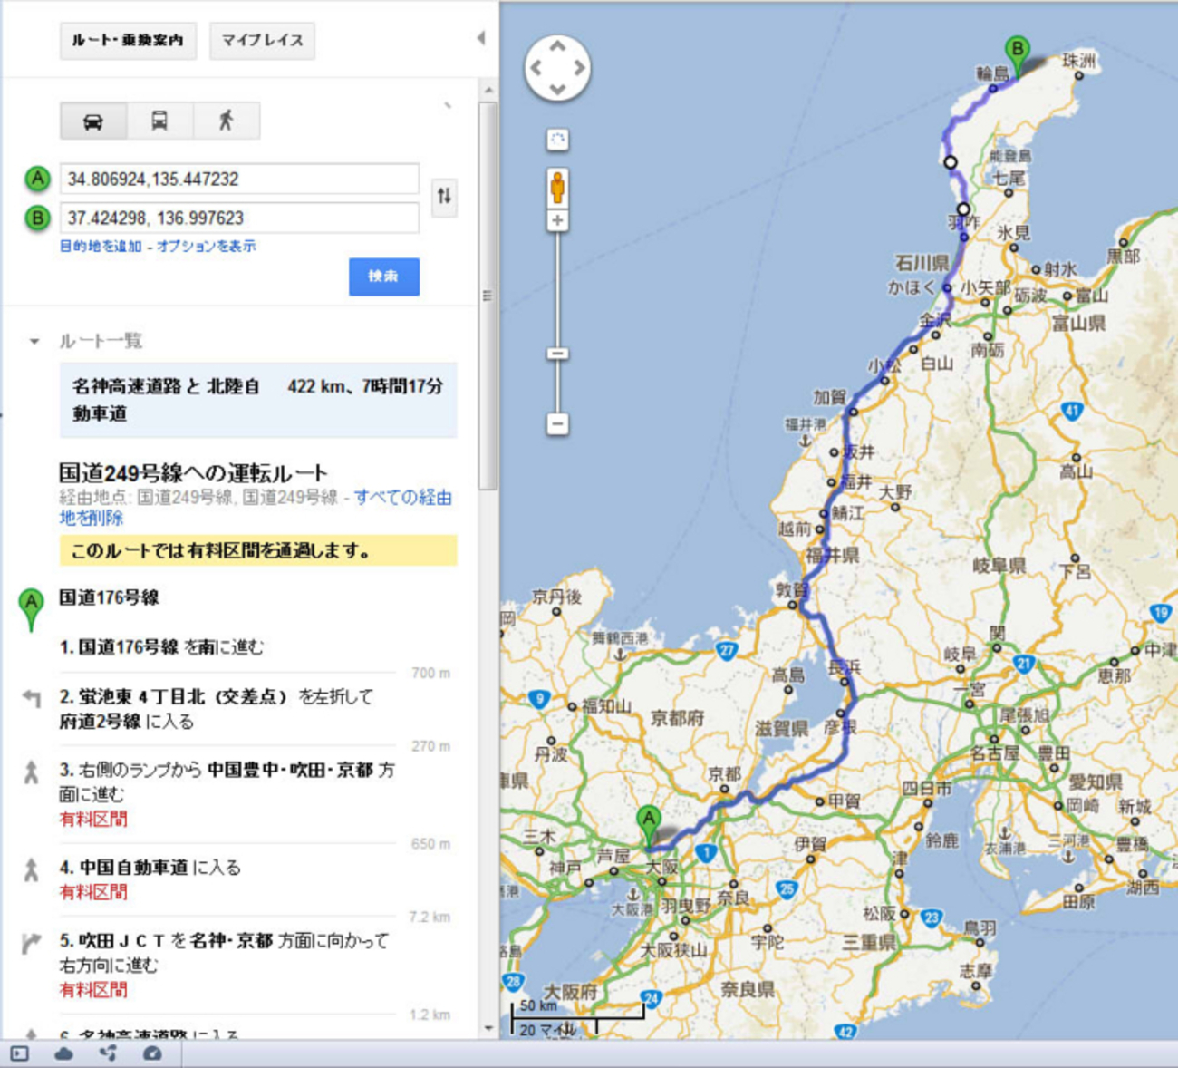Zoom out with the minus button
1178x1068 pixels.
pyautogui.click(x=557, y=423)
